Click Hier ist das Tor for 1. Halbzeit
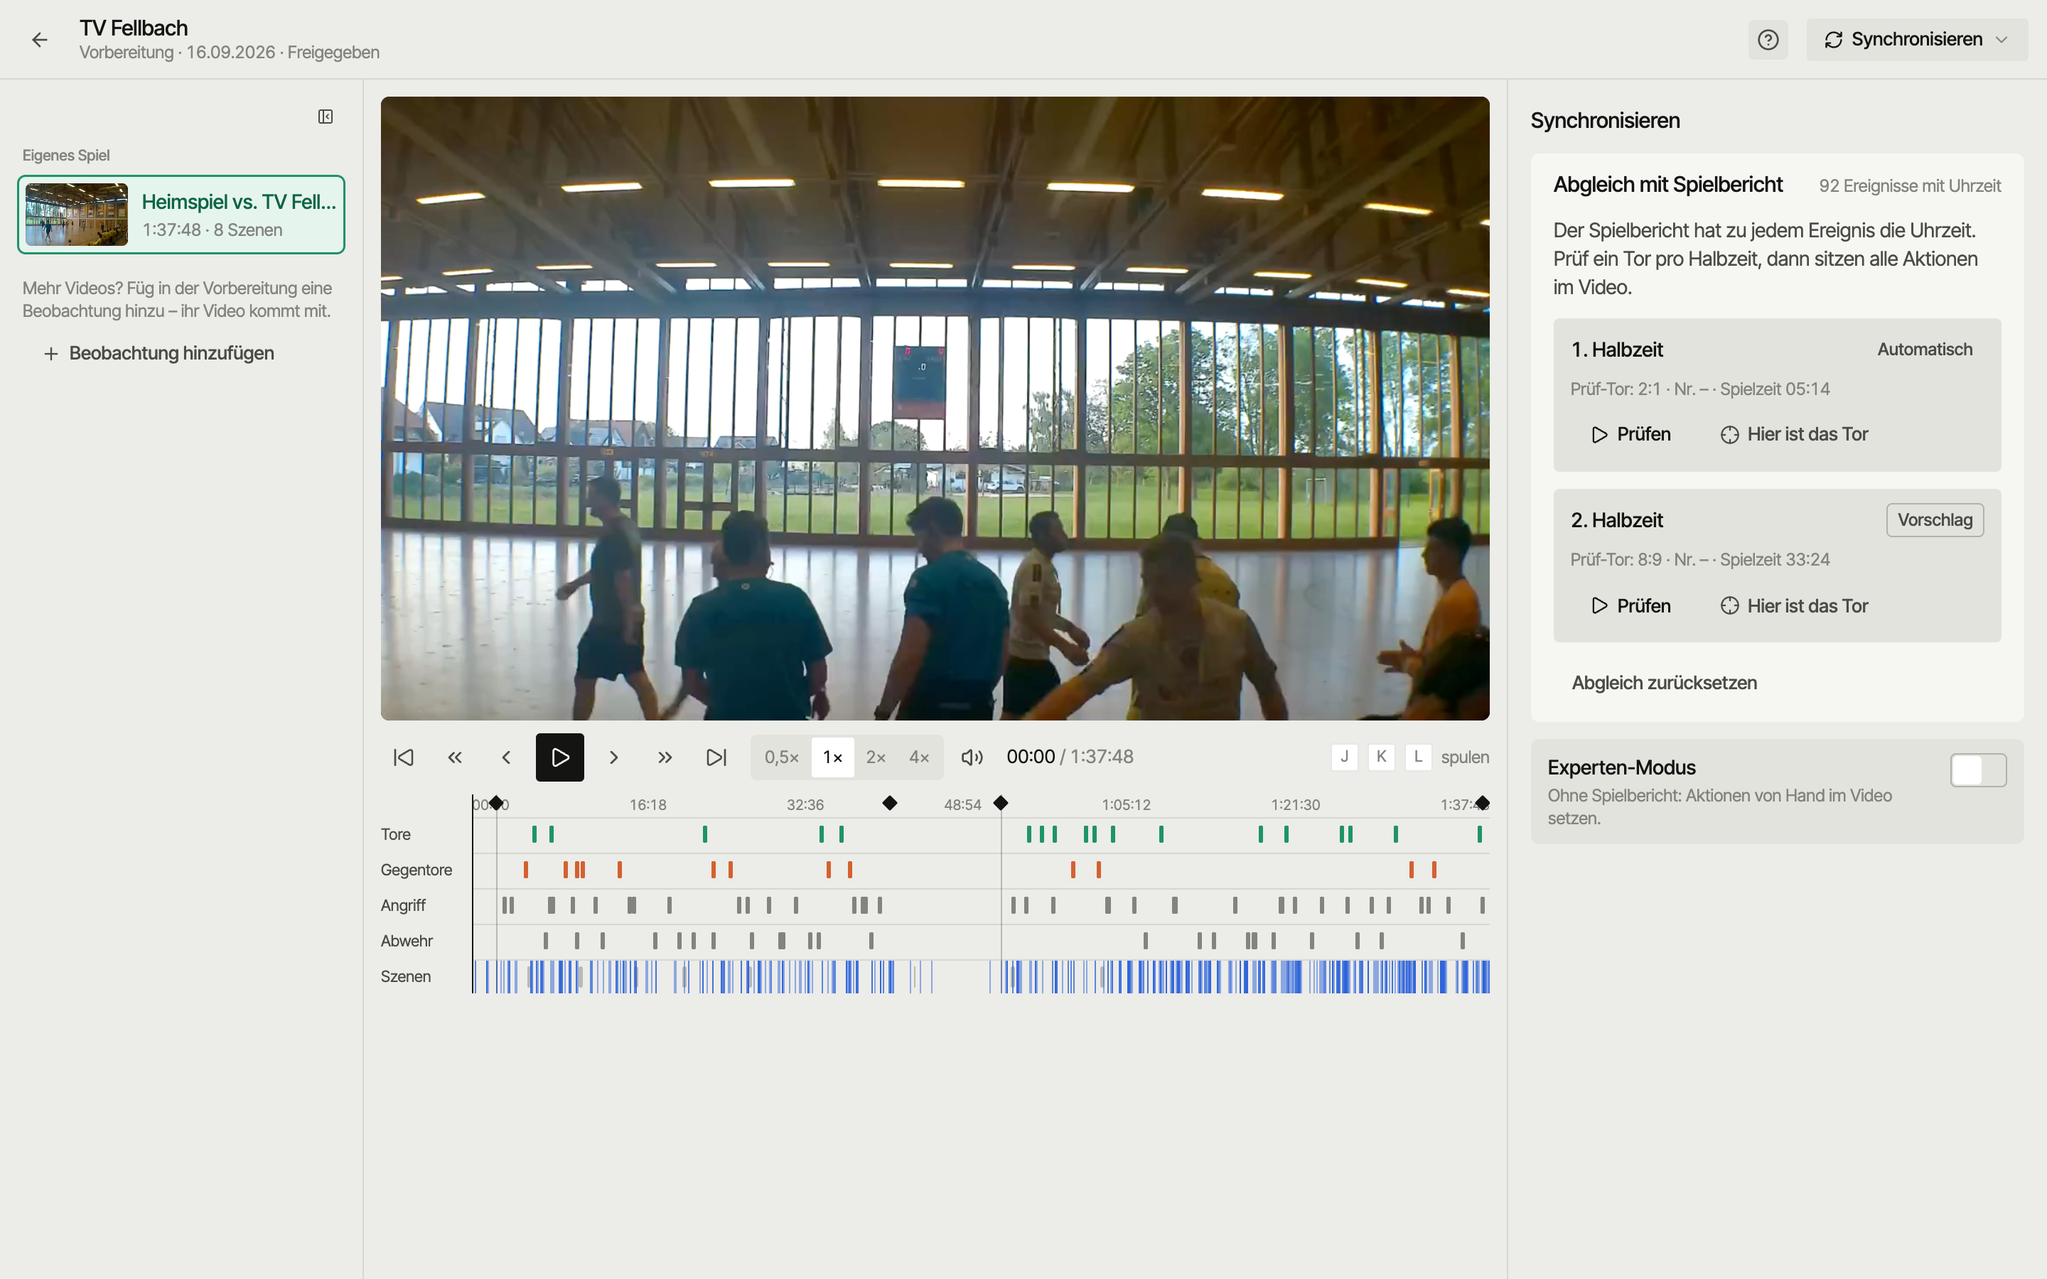The image size is (2047, 1279). [1794, 435]
